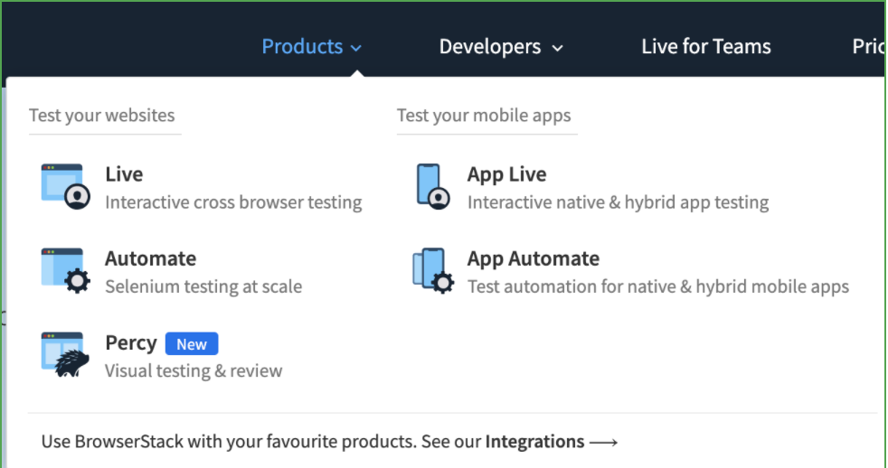The height and width of the screenshot is (468, 888).
Task: Click the App Live phone icon
Action: pyautogui.click(x=431, y=186)
